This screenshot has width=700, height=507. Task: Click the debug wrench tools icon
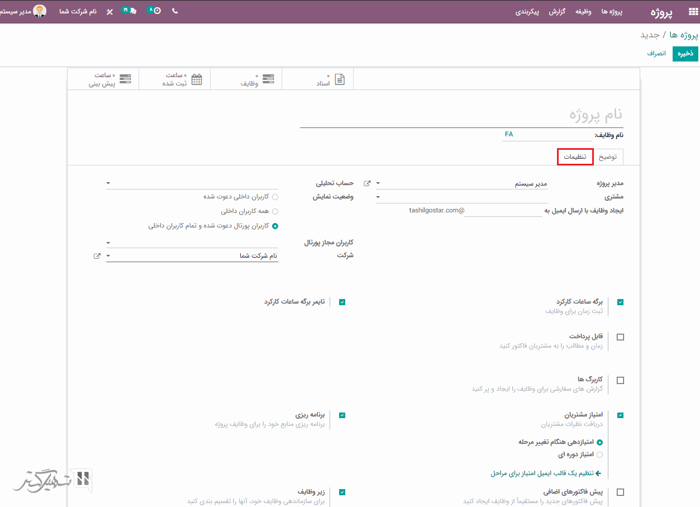[x=109, y=12]
